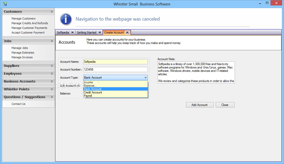Maximize the Whistler window
This screenshot has width=284, height=164.
267,3
